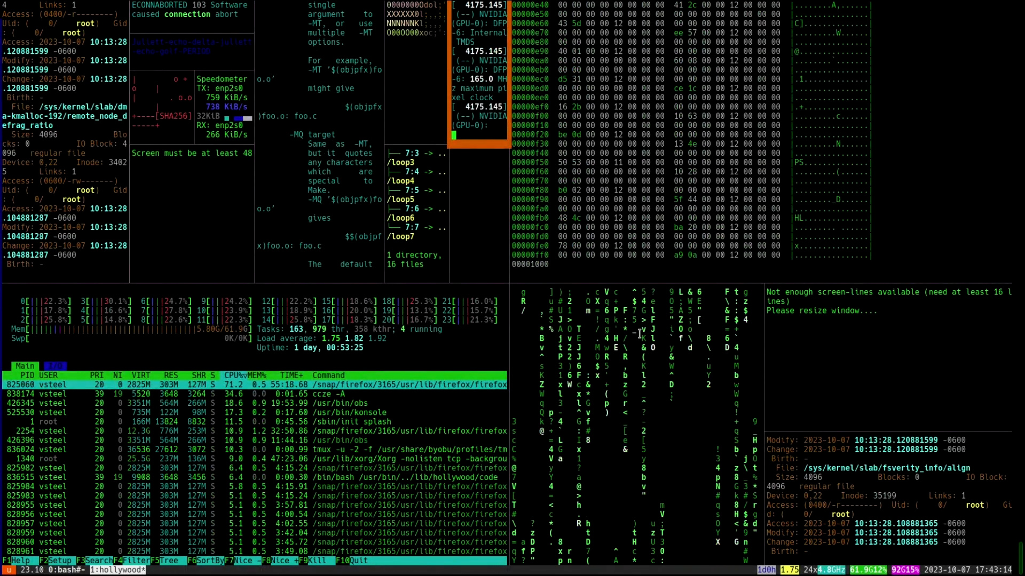Viewport: 1025px width, 576px height.
Task: Click the Ubuntu logo in byobu status bar
Action: coord(9,570)
